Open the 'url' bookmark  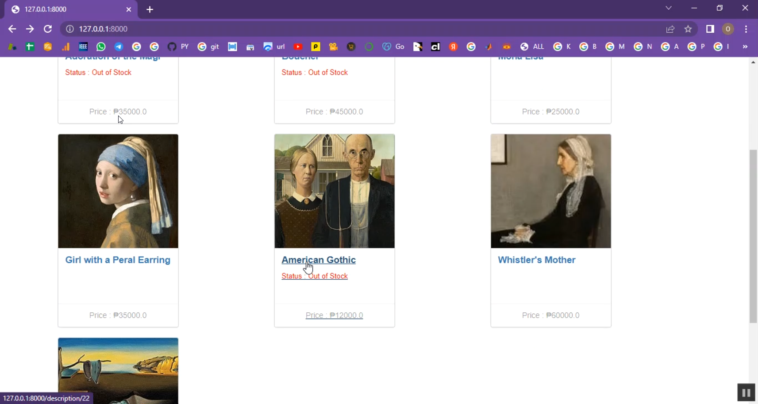274,46
